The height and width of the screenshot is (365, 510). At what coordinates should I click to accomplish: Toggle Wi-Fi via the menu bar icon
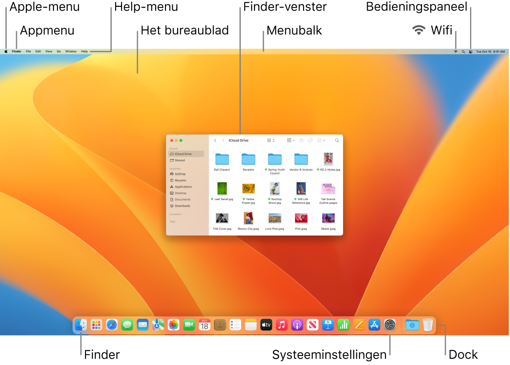click(455, 51)
